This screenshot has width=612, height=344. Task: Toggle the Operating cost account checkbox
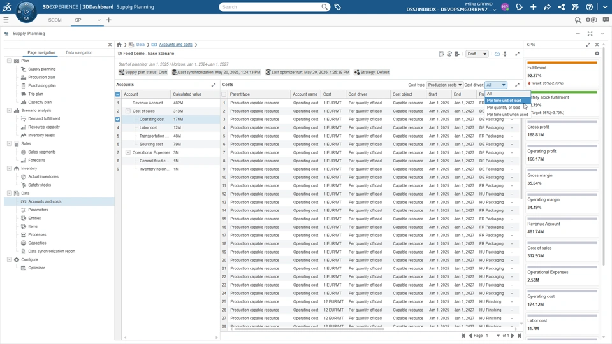(117, 119)
